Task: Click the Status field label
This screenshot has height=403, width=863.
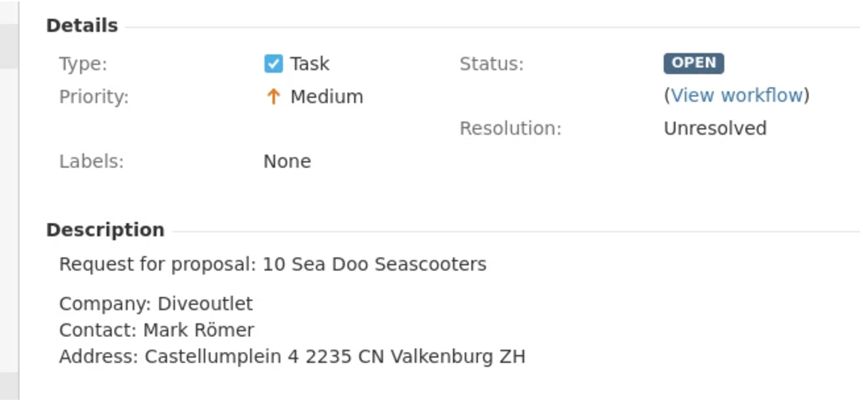Action: (x=491, y=64)
